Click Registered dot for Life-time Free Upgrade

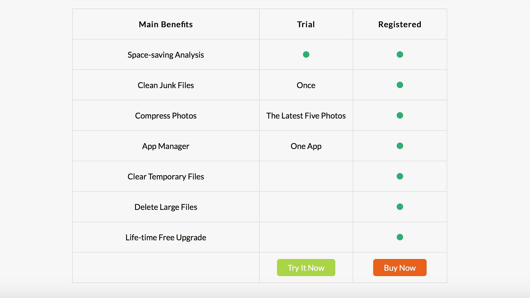(x=400, y=237)
